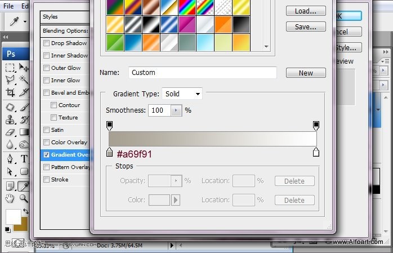Image resolution: width=393 pixels, height=253 pixels.
Task: Select the Clone Stamp tool
Action: click(10, 119)
